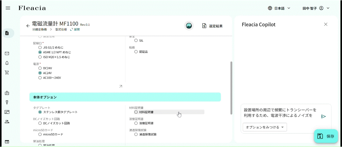
Task: Select the 材料証明書 radio option
Action: point(136,112)
